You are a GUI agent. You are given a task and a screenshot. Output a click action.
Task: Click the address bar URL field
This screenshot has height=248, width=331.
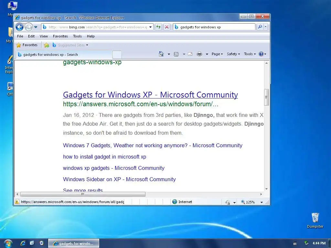98,27
